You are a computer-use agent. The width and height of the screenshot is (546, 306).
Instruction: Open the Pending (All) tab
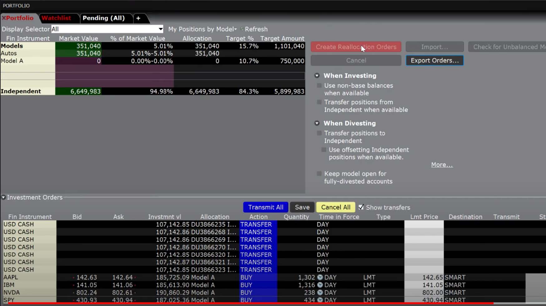104,18
